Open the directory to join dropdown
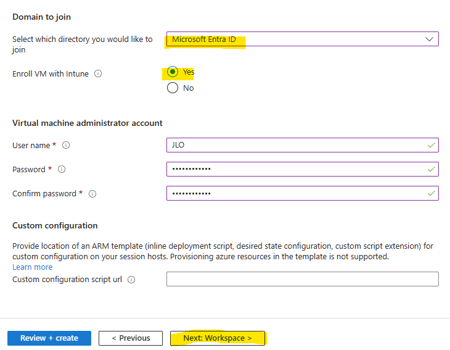The image size is (450, 350). coord(303,39)
